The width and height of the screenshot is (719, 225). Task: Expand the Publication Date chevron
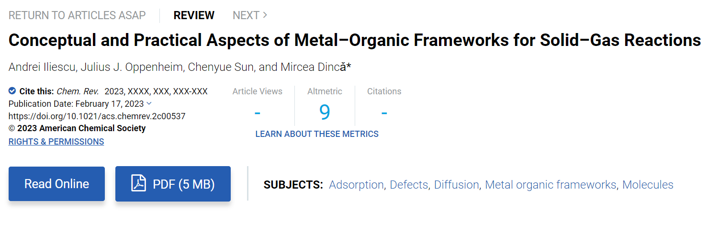(149, 103)
